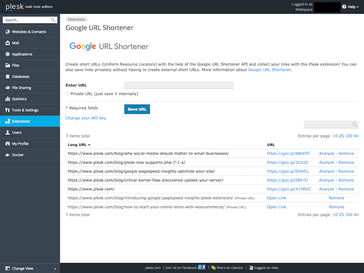Open the My Profile menu item
Viewport: 364px width, 273px height.
pyautogui.click(x=30, y=144)
